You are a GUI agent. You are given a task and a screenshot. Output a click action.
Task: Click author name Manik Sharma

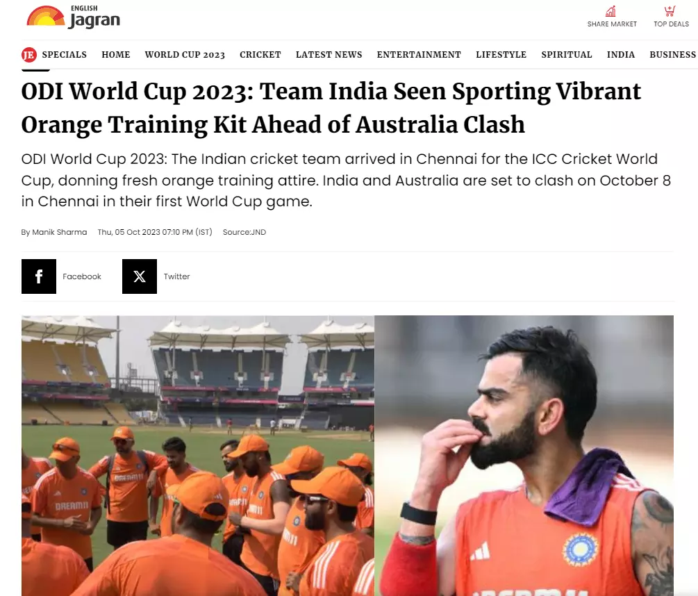59,232
